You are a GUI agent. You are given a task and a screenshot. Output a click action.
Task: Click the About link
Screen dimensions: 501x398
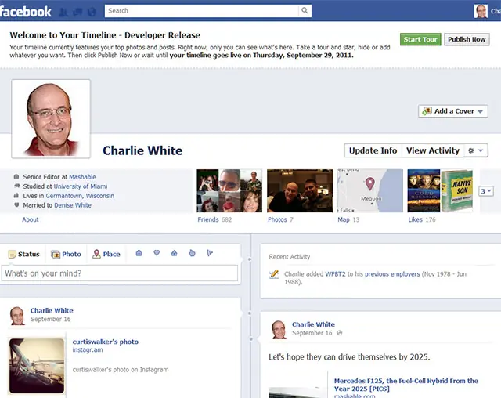point(31,219)
